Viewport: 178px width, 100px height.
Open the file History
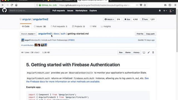pos(136,52)
